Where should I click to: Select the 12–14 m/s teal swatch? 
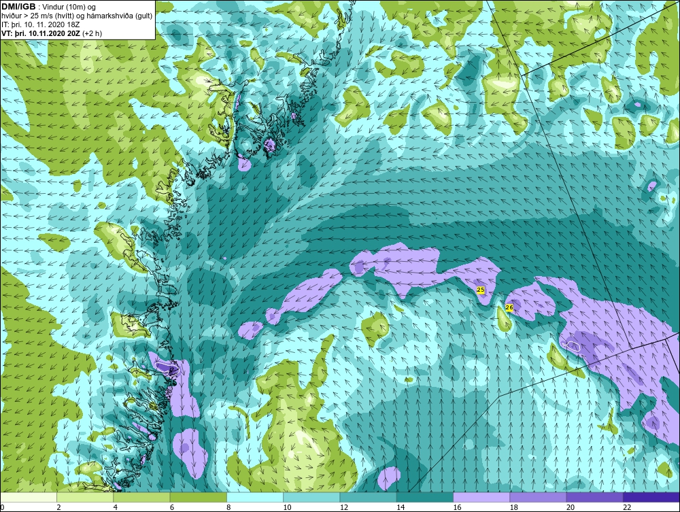click(368, 497)
